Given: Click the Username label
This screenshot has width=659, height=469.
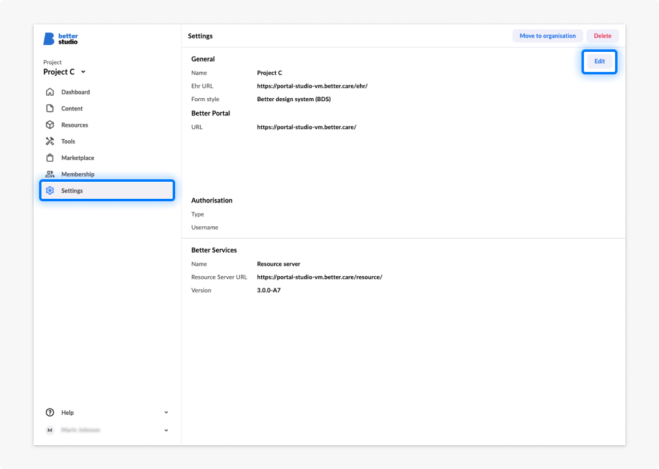Looking at the screenshot, I should coord(204,227).
